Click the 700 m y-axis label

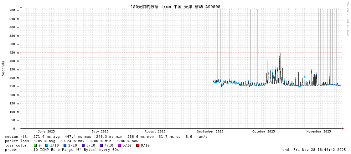point(14,10)
